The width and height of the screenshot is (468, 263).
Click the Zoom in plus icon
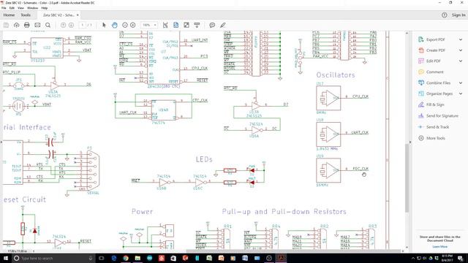pos(133,25)
